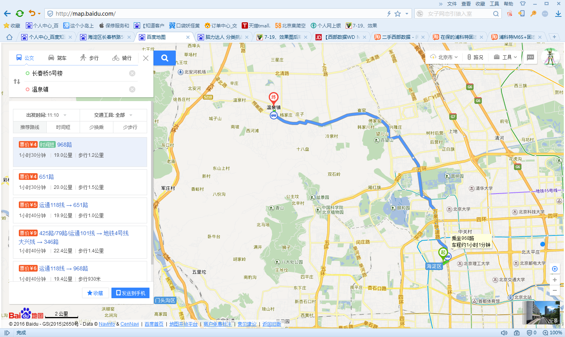The image size is (565, 337).
Task: Click the status bar sound icon
Action: coord(504,333)
